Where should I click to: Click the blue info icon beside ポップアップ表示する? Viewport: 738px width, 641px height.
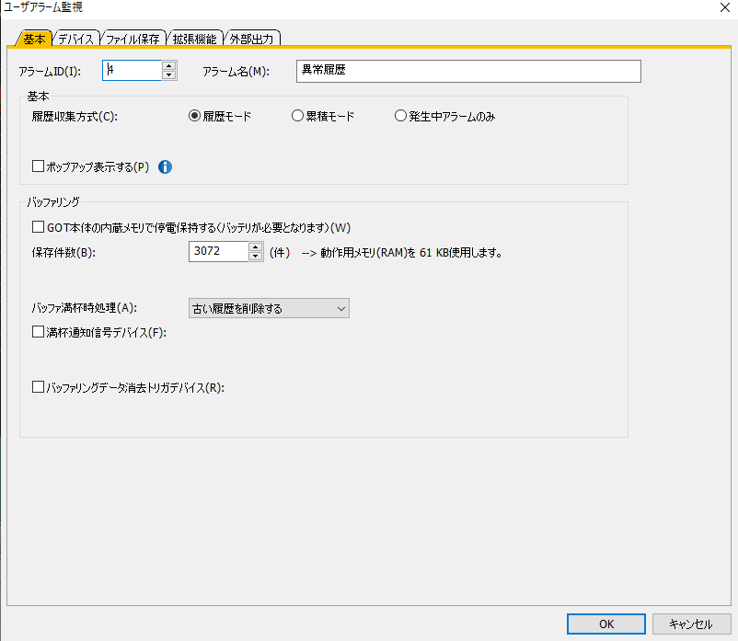[165, 167]
